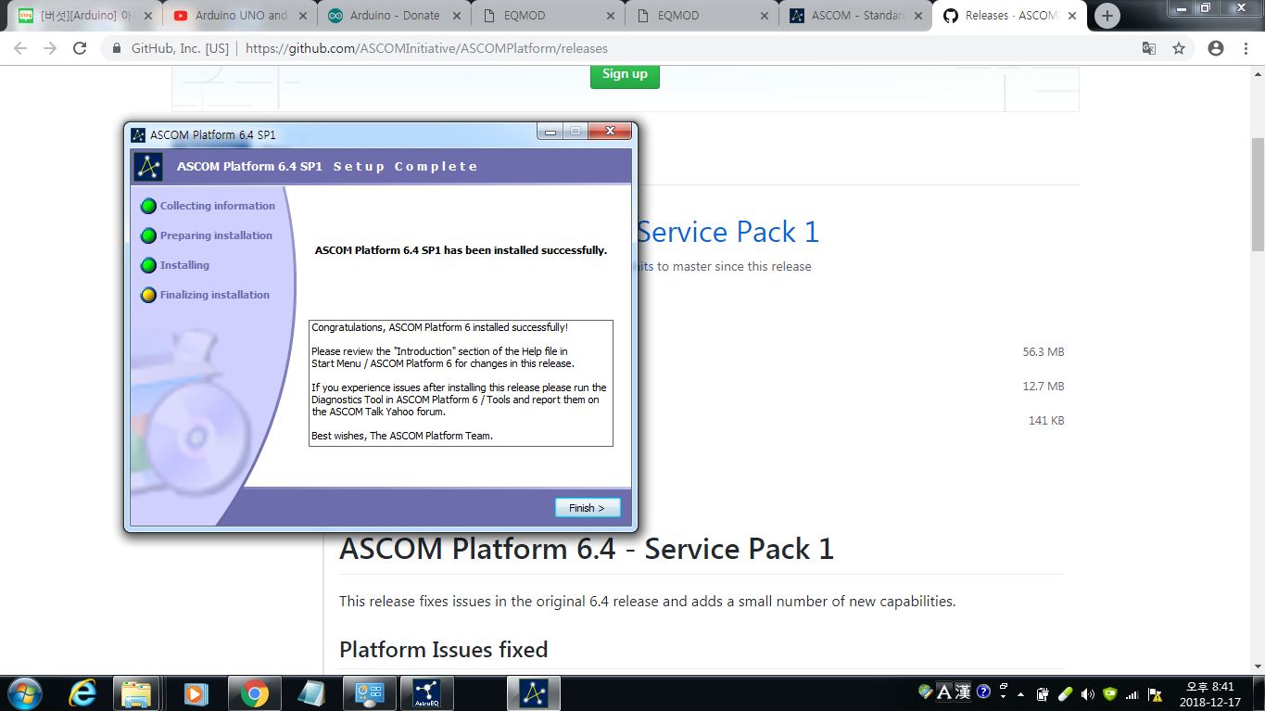Click the green Installing status bullet

click(x=148, y=265)
